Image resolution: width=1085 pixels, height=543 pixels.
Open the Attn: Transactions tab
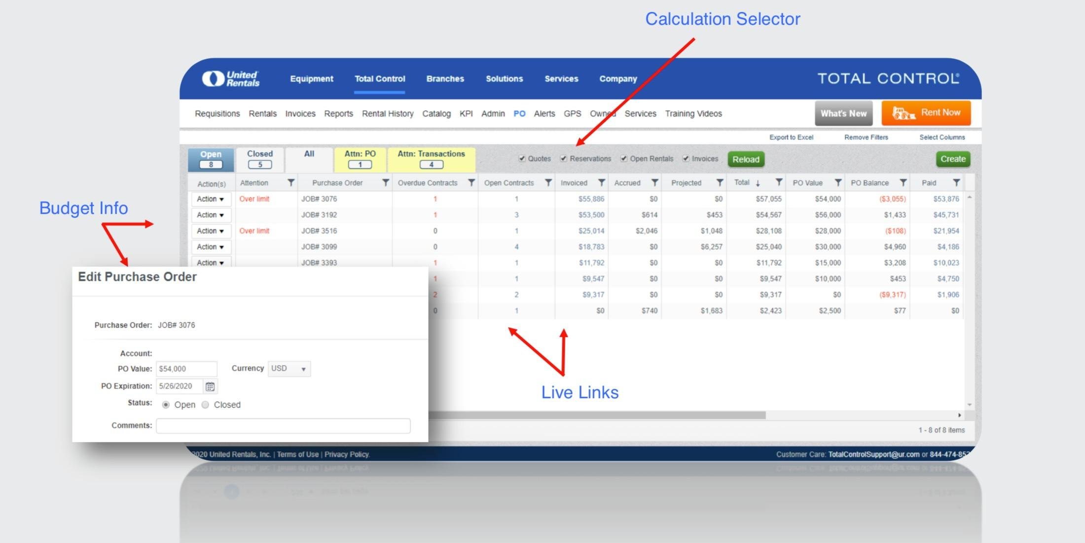click(431, 159)
